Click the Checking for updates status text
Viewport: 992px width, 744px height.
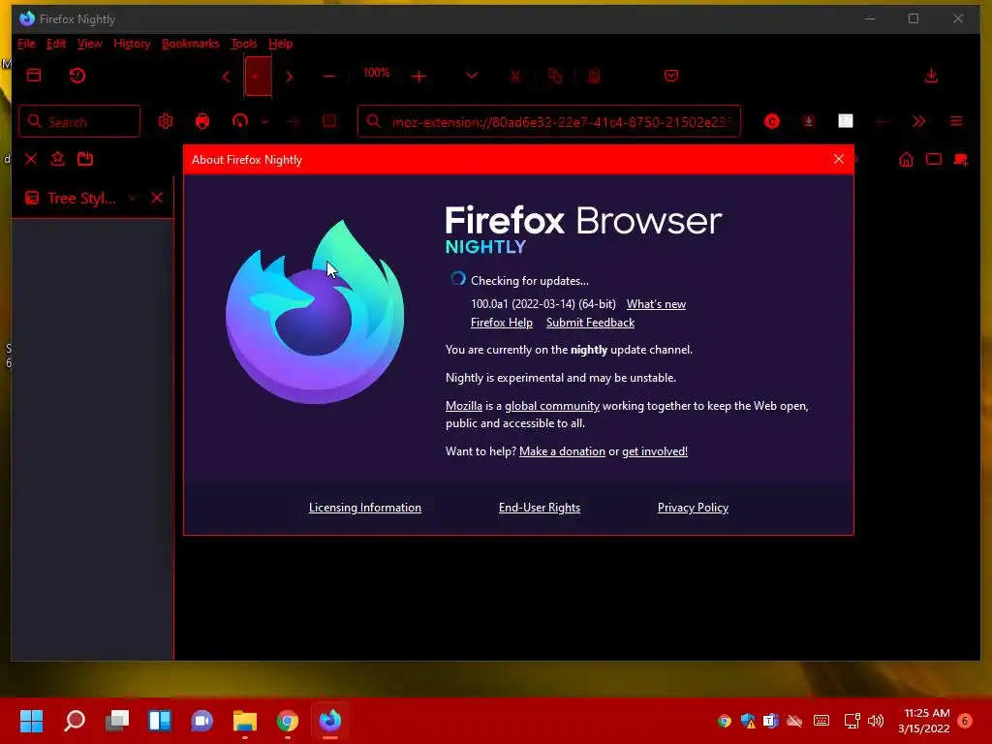coord(530,281)
